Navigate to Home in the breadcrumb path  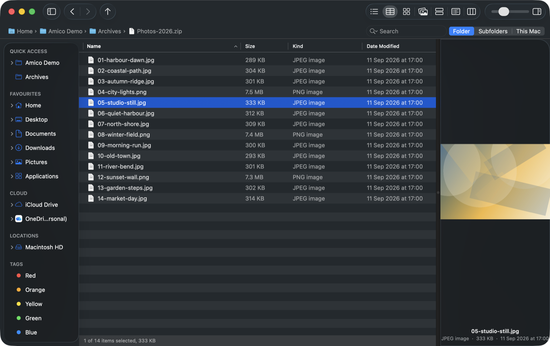[x=20, y=31]
